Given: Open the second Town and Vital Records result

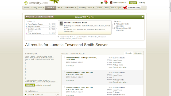Looking at the screenshot, I should [x=80, y=88].
